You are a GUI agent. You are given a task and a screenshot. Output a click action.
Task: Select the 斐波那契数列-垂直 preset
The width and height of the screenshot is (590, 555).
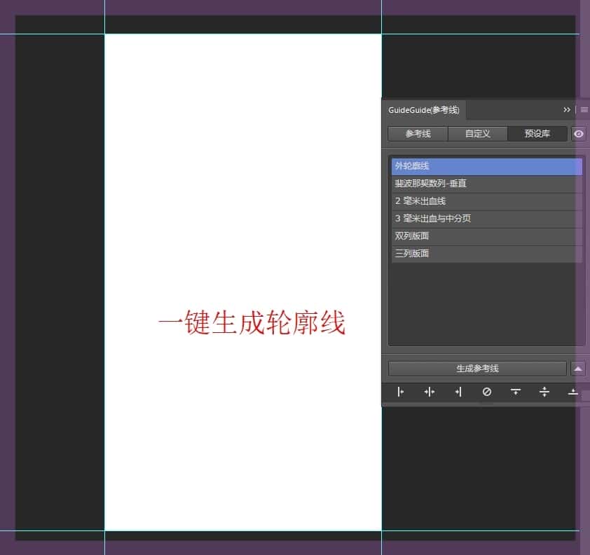pyautogui.click(x=486, y=184)
